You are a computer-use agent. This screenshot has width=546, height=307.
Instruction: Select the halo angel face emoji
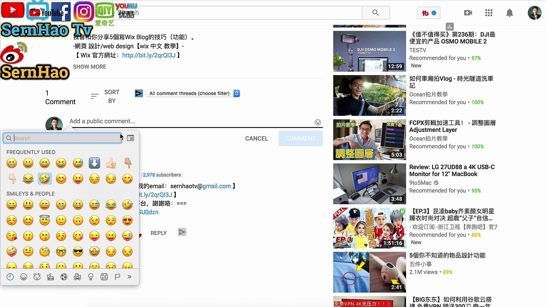click(x=44, y=220)
